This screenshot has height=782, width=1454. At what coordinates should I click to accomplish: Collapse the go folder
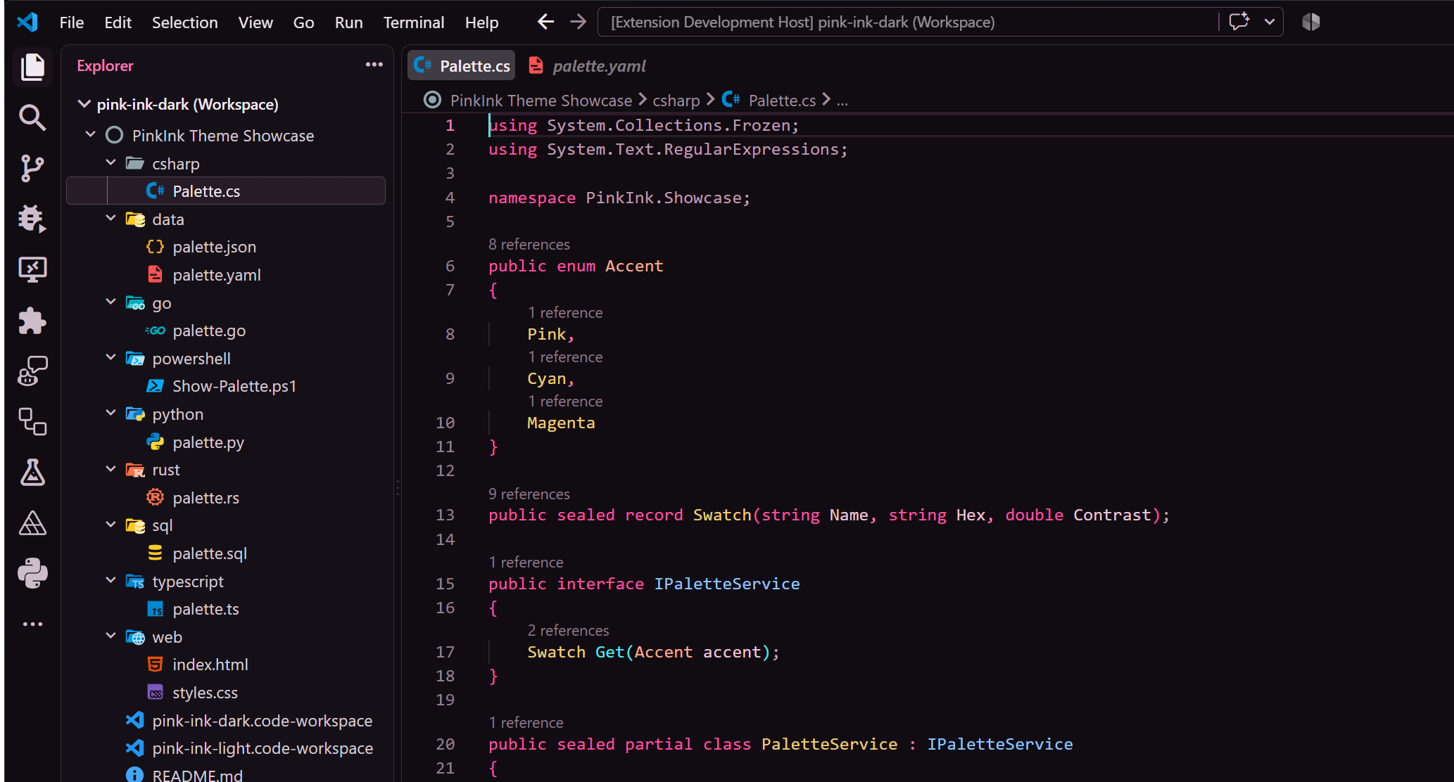(x=110, y=302)
